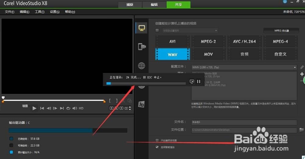Click the rendering progress bar
Viewport: 305px width, 159px height.
146,83
